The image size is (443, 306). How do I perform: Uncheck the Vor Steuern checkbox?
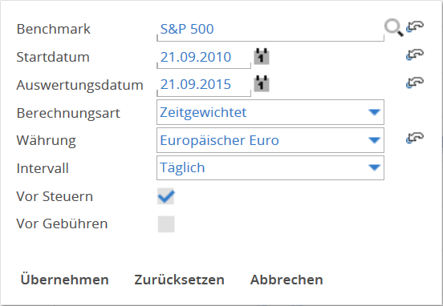[166, 196]
